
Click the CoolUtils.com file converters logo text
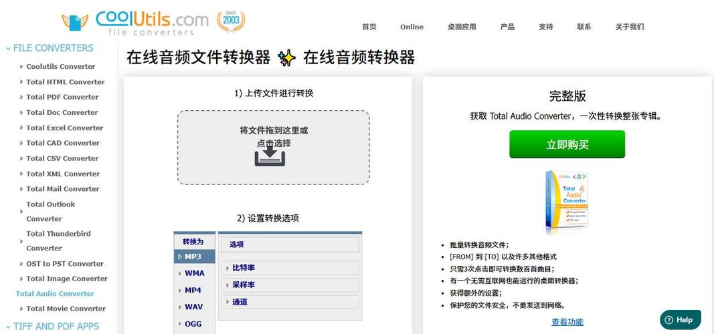[x=152, y=23]
